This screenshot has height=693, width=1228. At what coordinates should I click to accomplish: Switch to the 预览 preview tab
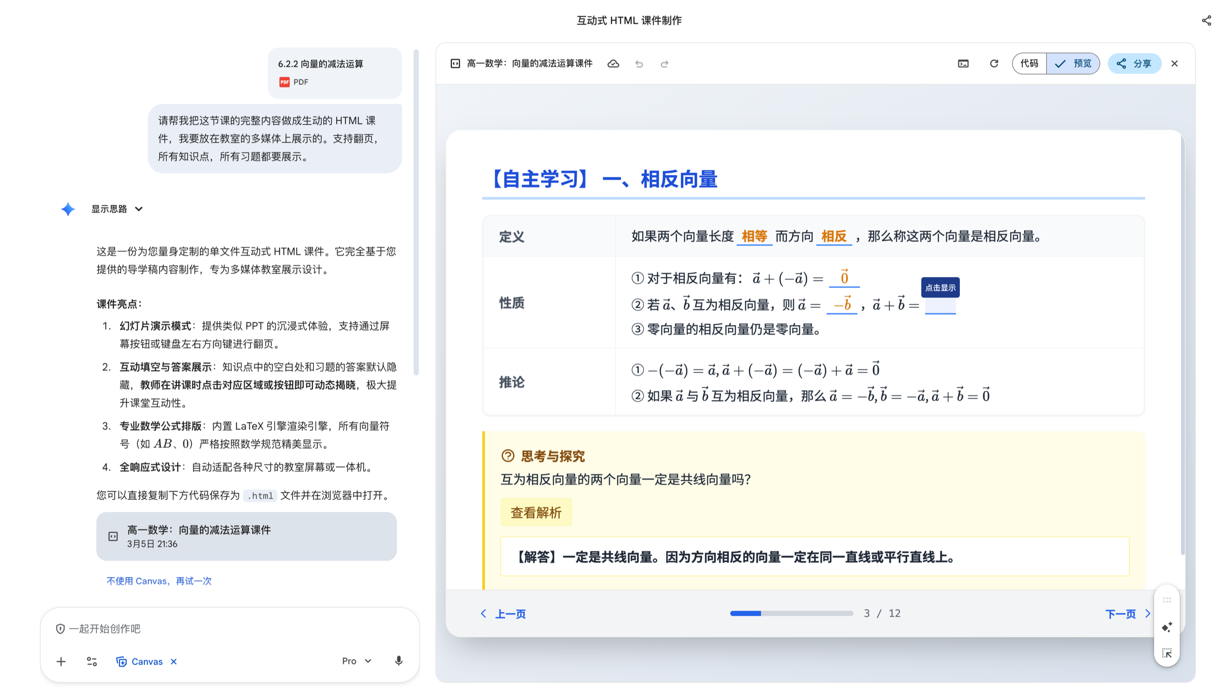[x=1073, y=64]
